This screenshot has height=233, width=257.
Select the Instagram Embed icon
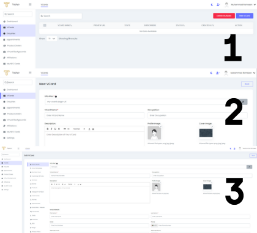click(31, 192)
